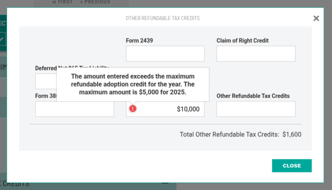
Task: Click the Claim of Right Credit label
Action: (242, 41)
